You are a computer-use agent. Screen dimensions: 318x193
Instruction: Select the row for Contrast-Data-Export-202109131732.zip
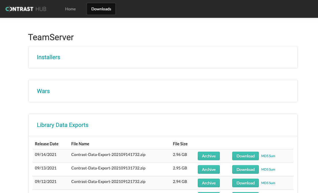(x=108, y=168)
